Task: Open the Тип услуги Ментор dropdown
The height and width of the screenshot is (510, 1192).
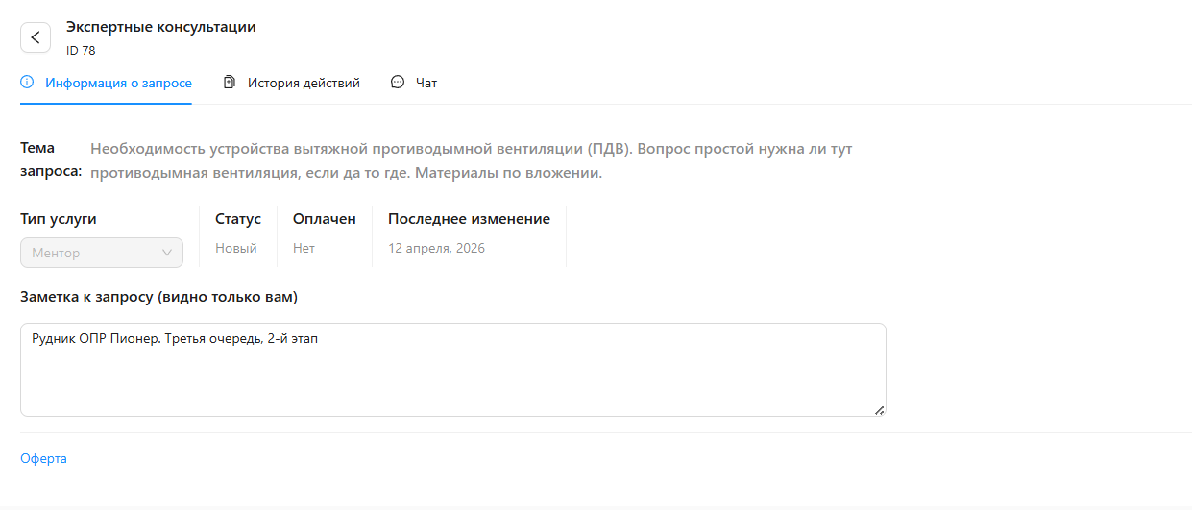Action: [102, 253]
